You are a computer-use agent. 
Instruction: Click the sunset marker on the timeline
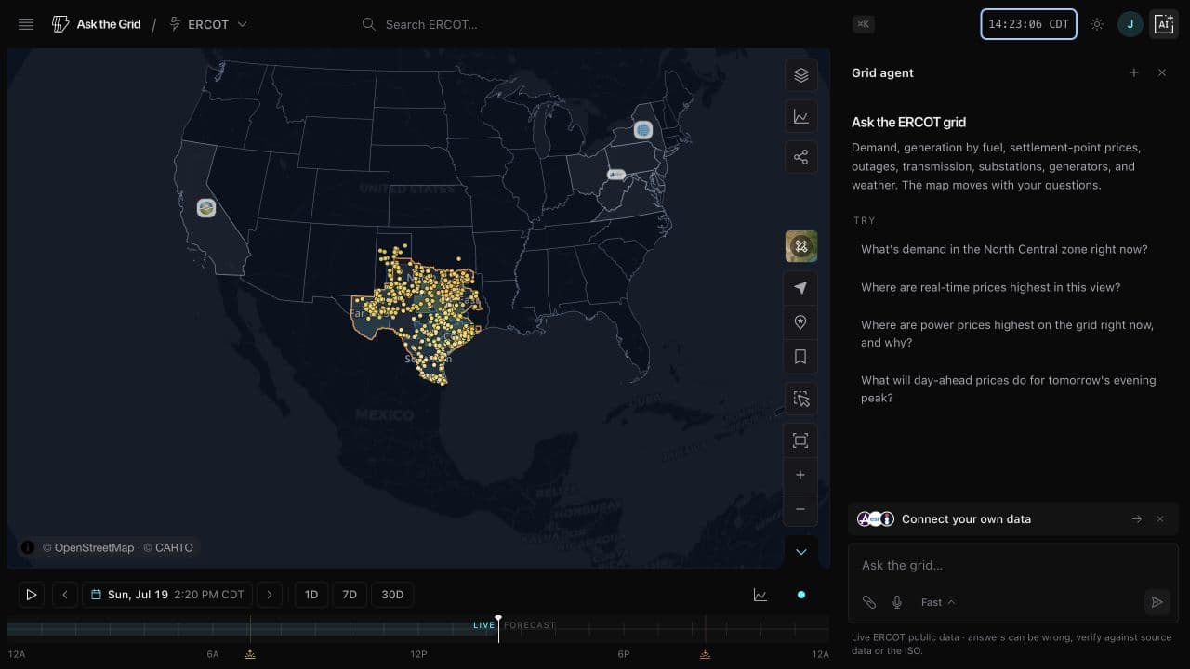(x=705, y=654)
